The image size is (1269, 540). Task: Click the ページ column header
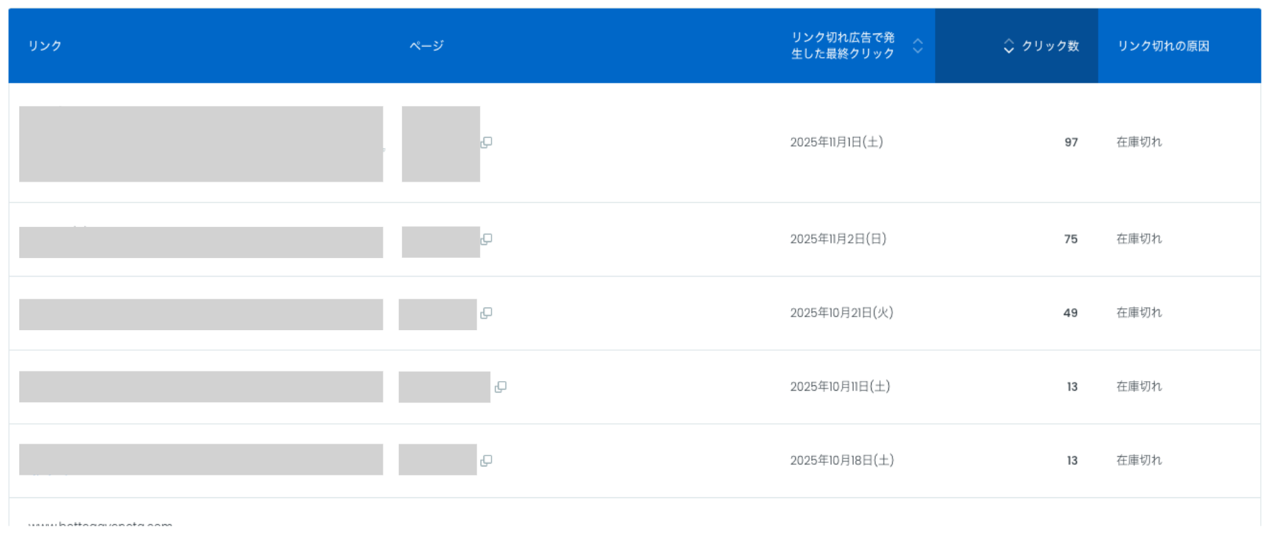click(427, 47)
